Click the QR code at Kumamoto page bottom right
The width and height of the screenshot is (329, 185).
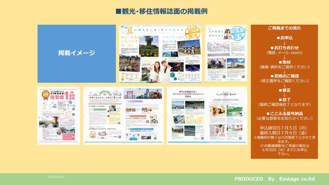[243, 77]
